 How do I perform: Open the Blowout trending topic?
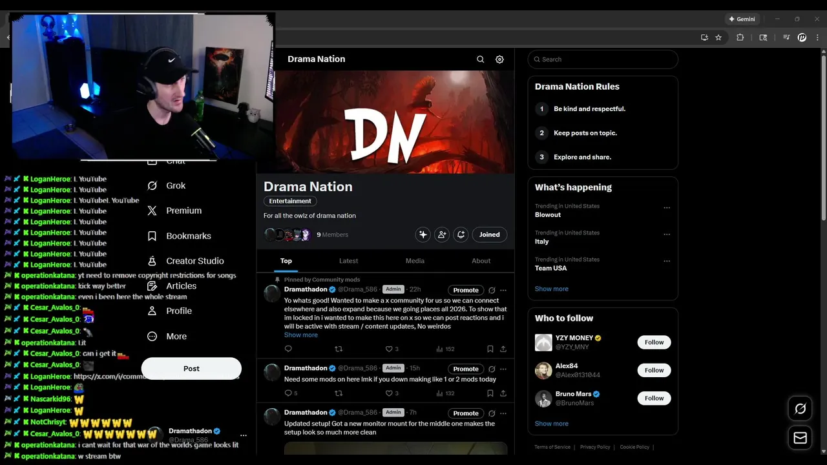548,214
